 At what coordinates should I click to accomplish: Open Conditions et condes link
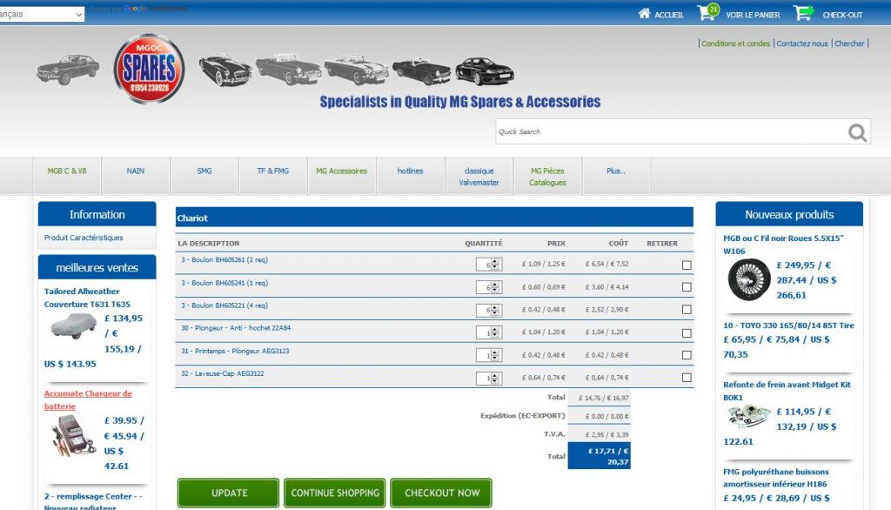[x=735, y=44]
